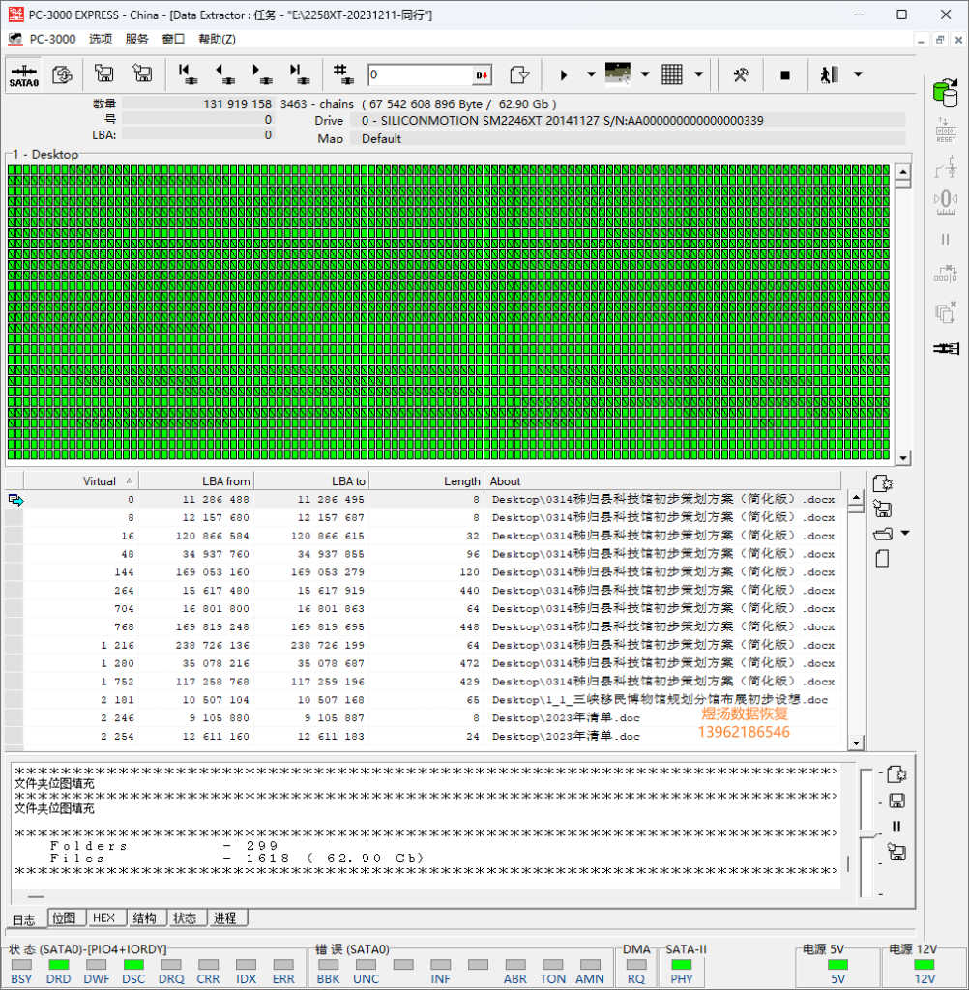The height and width of the screenshot is (990, 969).
Task: Open the 帮助(Z) menu
Action: coord(217,39)
